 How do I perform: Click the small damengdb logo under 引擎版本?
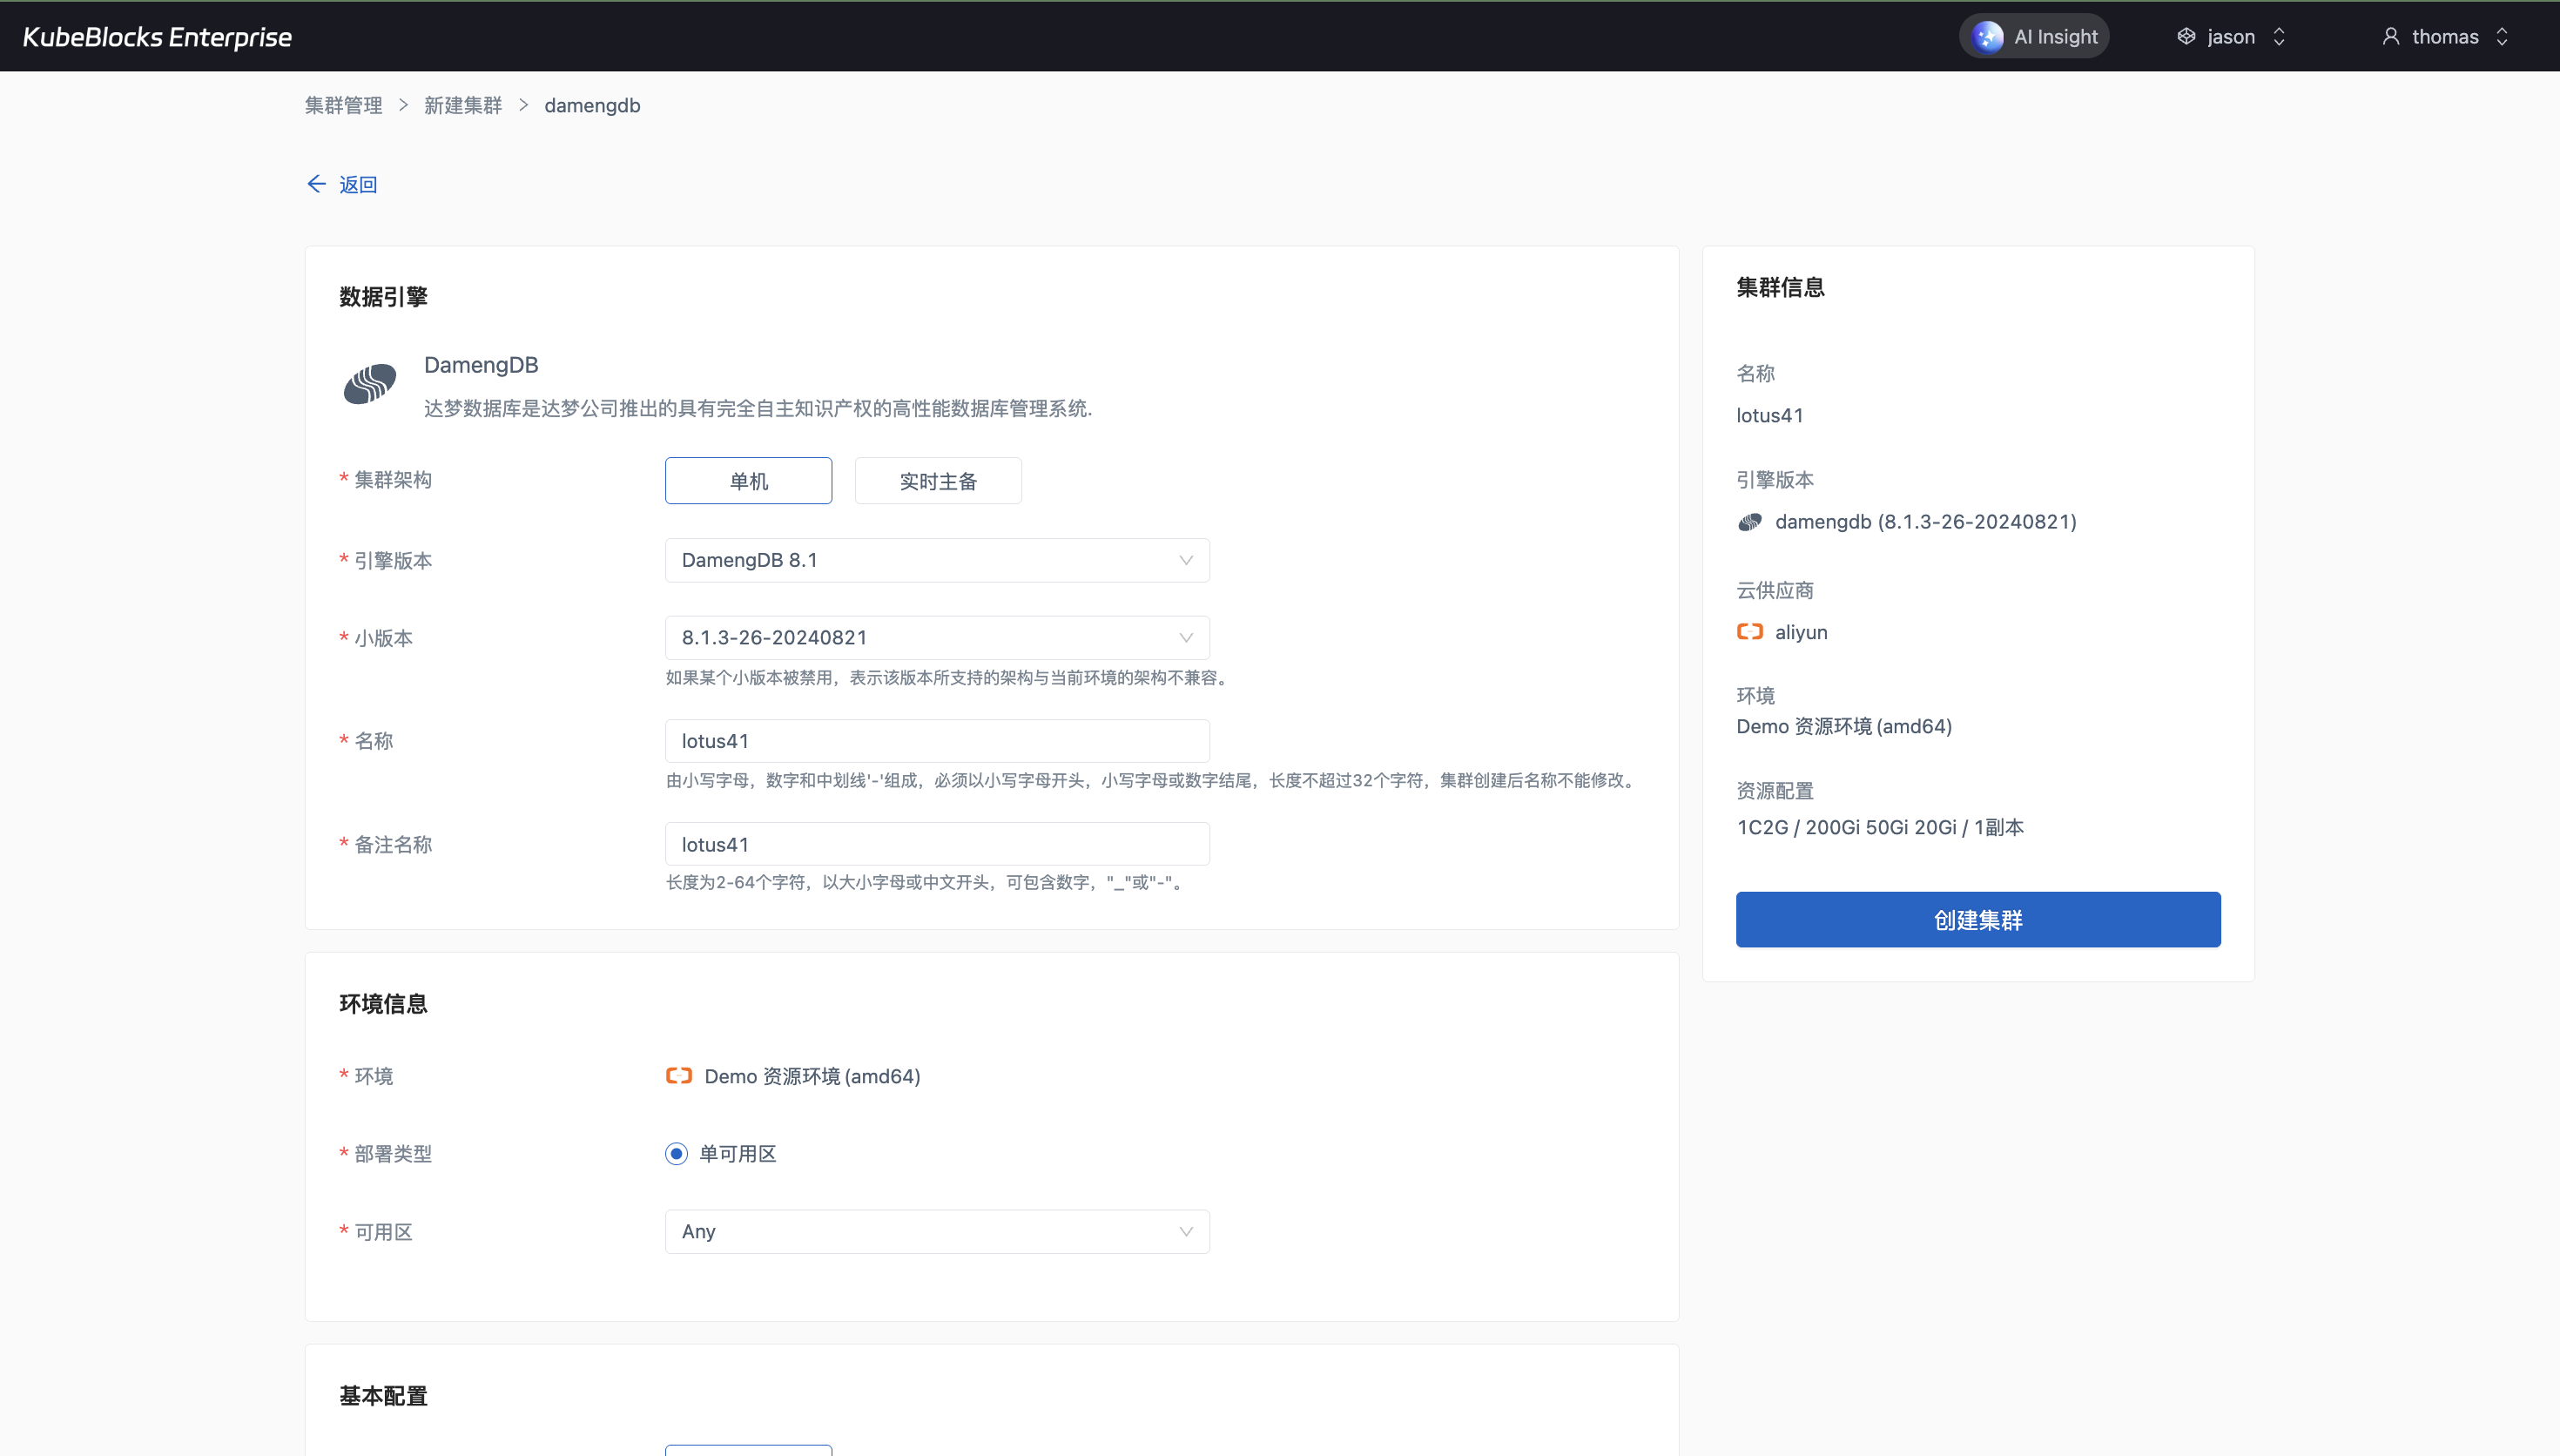click(1749, 522)
